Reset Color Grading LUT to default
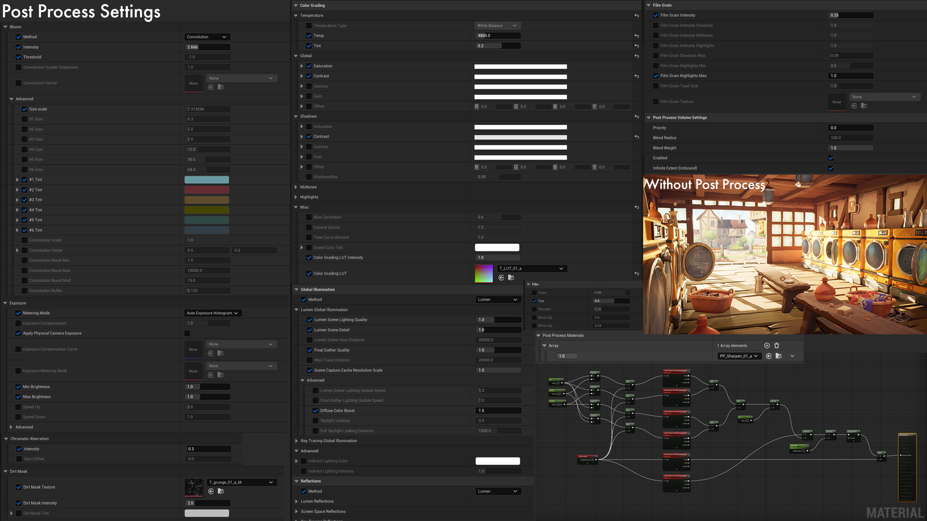This screenshot has height=521, width=927. 636,274
